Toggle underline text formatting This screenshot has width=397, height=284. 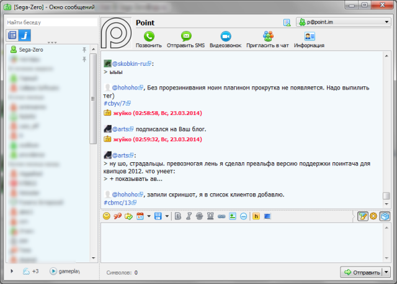pyautogui.click(x=210, y=216)
